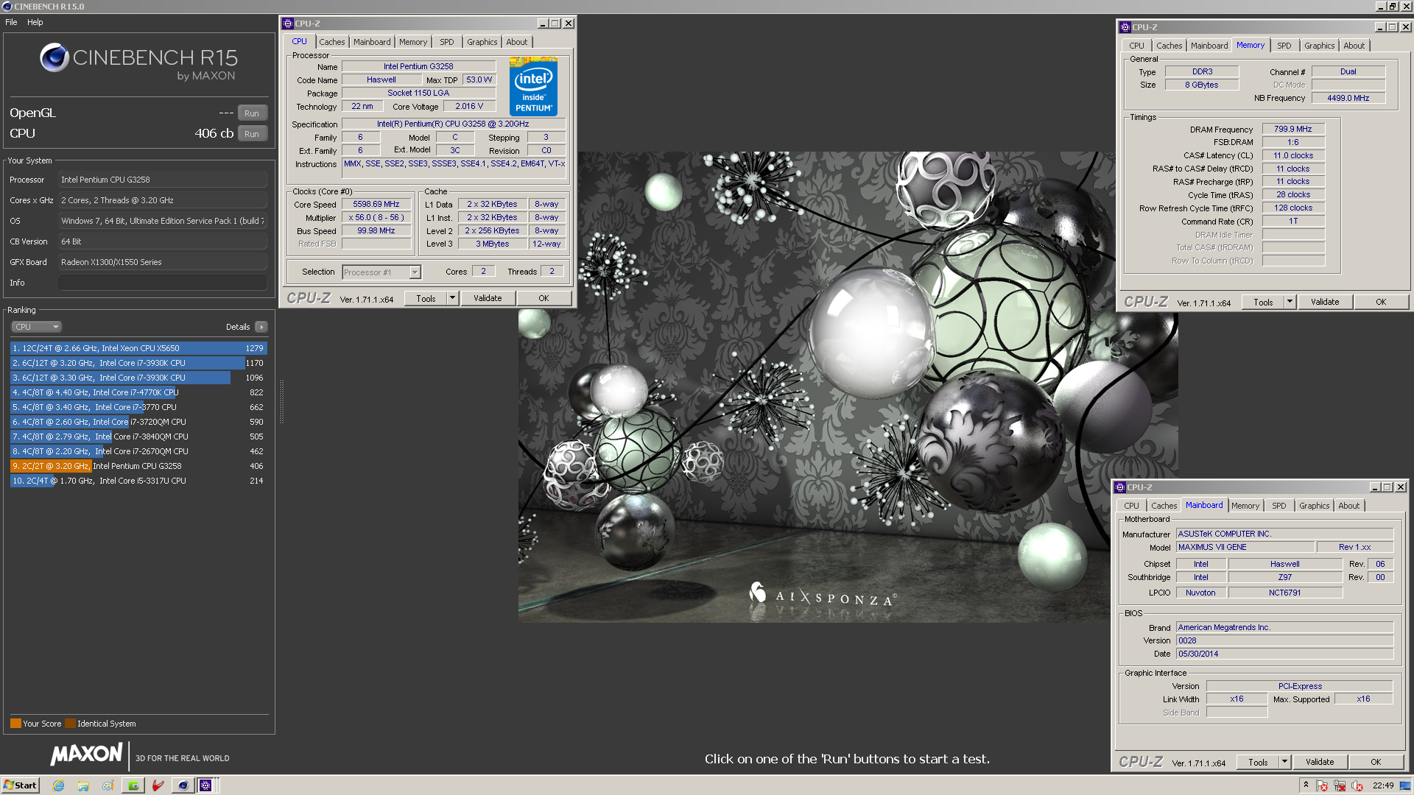1414x795 pixels.
Task: Open the Help menu in Cinebench
Action: point(35,22)
